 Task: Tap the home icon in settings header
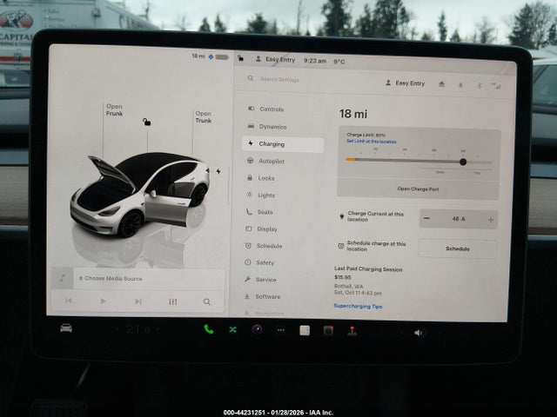tap(441, 84)
